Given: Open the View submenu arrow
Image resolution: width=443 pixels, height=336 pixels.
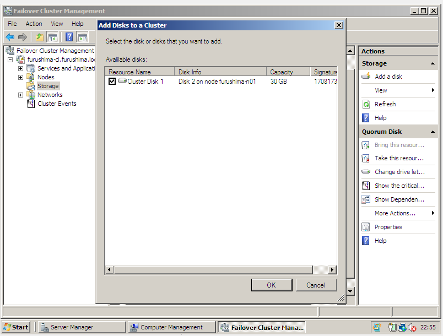Looking at the screenshot, I should click(433, 90).
